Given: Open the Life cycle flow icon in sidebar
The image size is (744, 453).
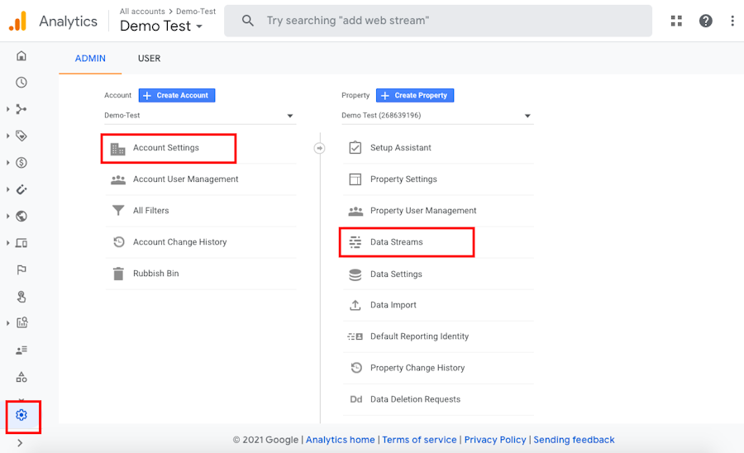Looking at the screenshot, I should click(21, 109).
